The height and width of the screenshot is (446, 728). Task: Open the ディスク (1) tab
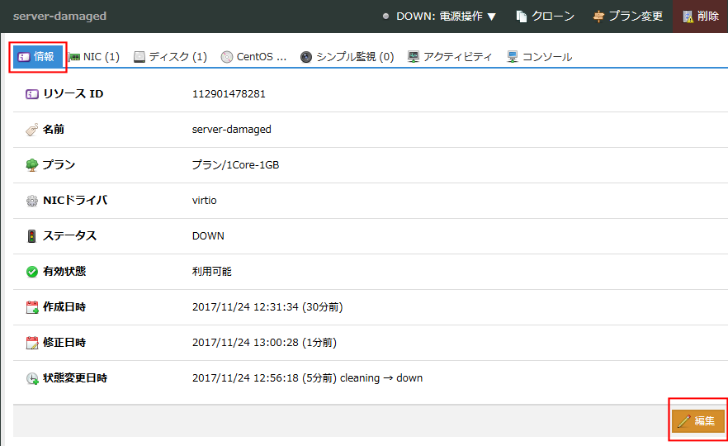(170, 57)
